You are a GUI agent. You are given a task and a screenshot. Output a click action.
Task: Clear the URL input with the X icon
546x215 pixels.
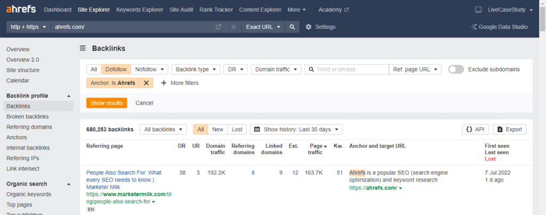(x=234, y=27)
